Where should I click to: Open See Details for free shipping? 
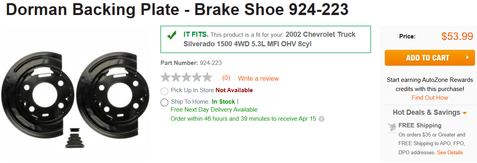(x=450, y=152)
